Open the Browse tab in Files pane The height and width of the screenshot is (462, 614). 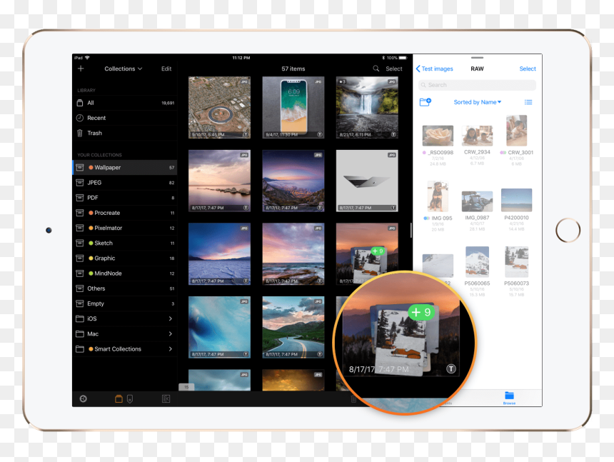pyautogui.click(x=510, y=398)
